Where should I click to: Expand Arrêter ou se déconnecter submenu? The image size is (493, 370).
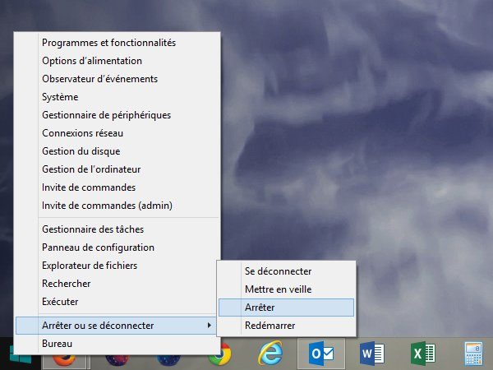pyautogui.click(x=117, y=326)
